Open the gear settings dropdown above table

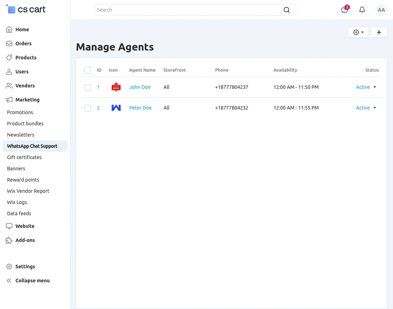click(x=358, y=32)
